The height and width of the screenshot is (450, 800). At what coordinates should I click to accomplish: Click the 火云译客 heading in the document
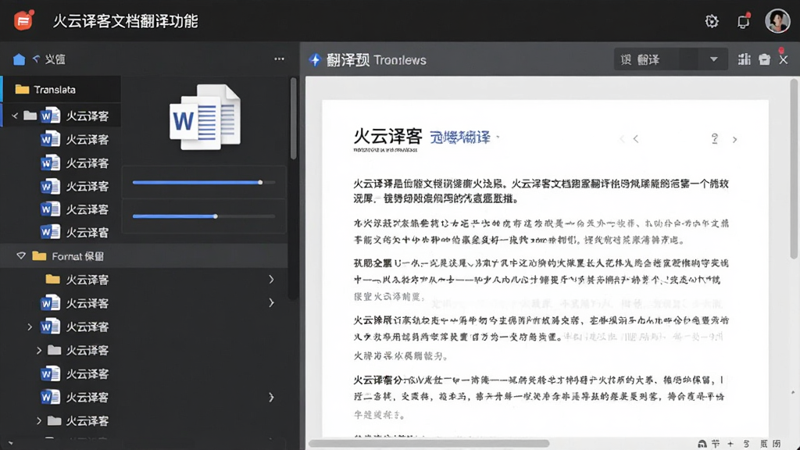pos(387,136)
